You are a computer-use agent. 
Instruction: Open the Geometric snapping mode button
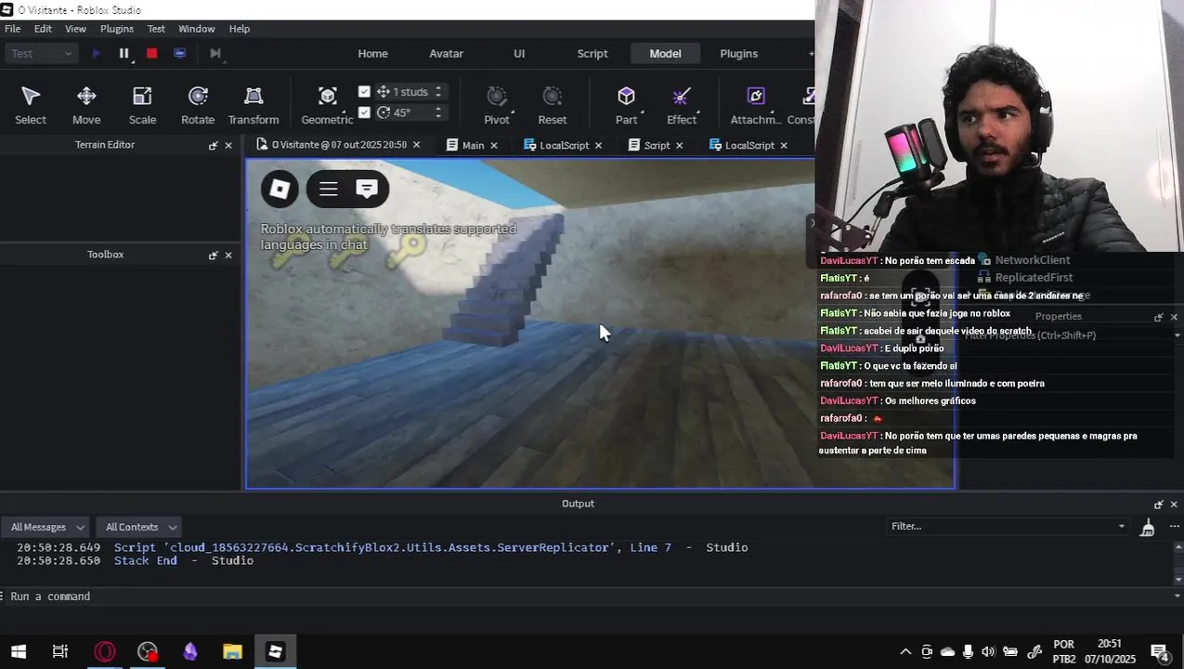(x=327, y=105)
